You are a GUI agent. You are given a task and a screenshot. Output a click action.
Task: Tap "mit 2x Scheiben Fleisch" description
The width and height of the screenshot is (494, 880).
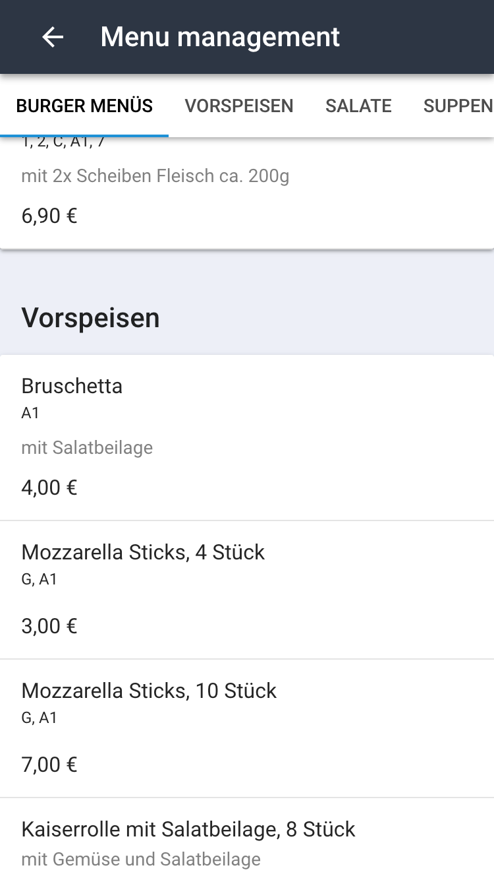click(x=155, y=176)
